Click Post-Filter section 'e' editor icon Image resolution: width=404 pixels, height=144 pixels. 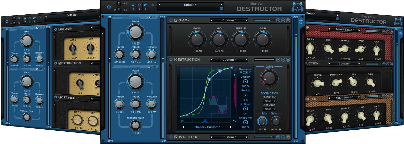288,137
